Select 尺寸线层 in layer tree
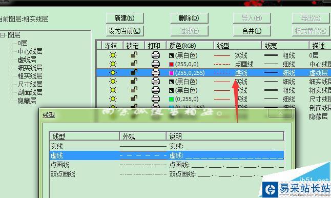Screen dimensions: 331x198 pyautogui.click(x=30, y=84)
